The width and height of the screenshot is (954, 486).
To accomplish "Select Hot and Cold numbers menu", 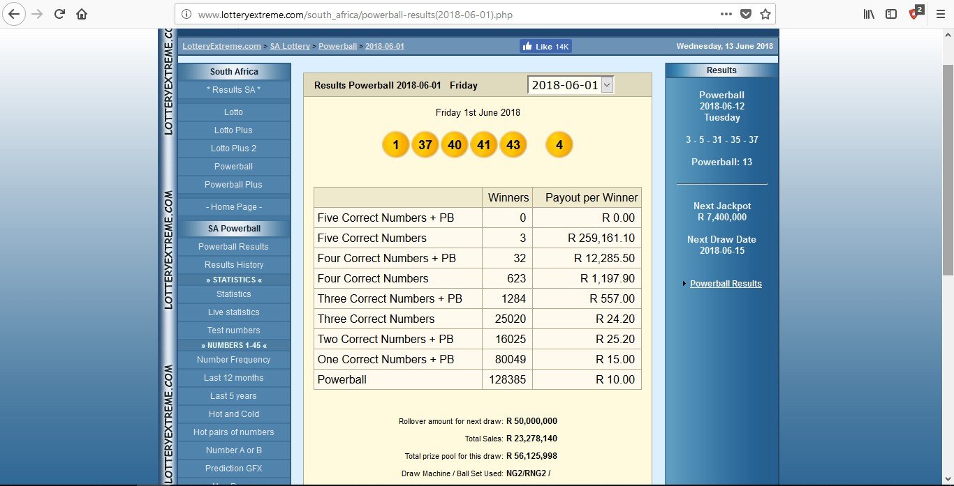I will (233, 414).
